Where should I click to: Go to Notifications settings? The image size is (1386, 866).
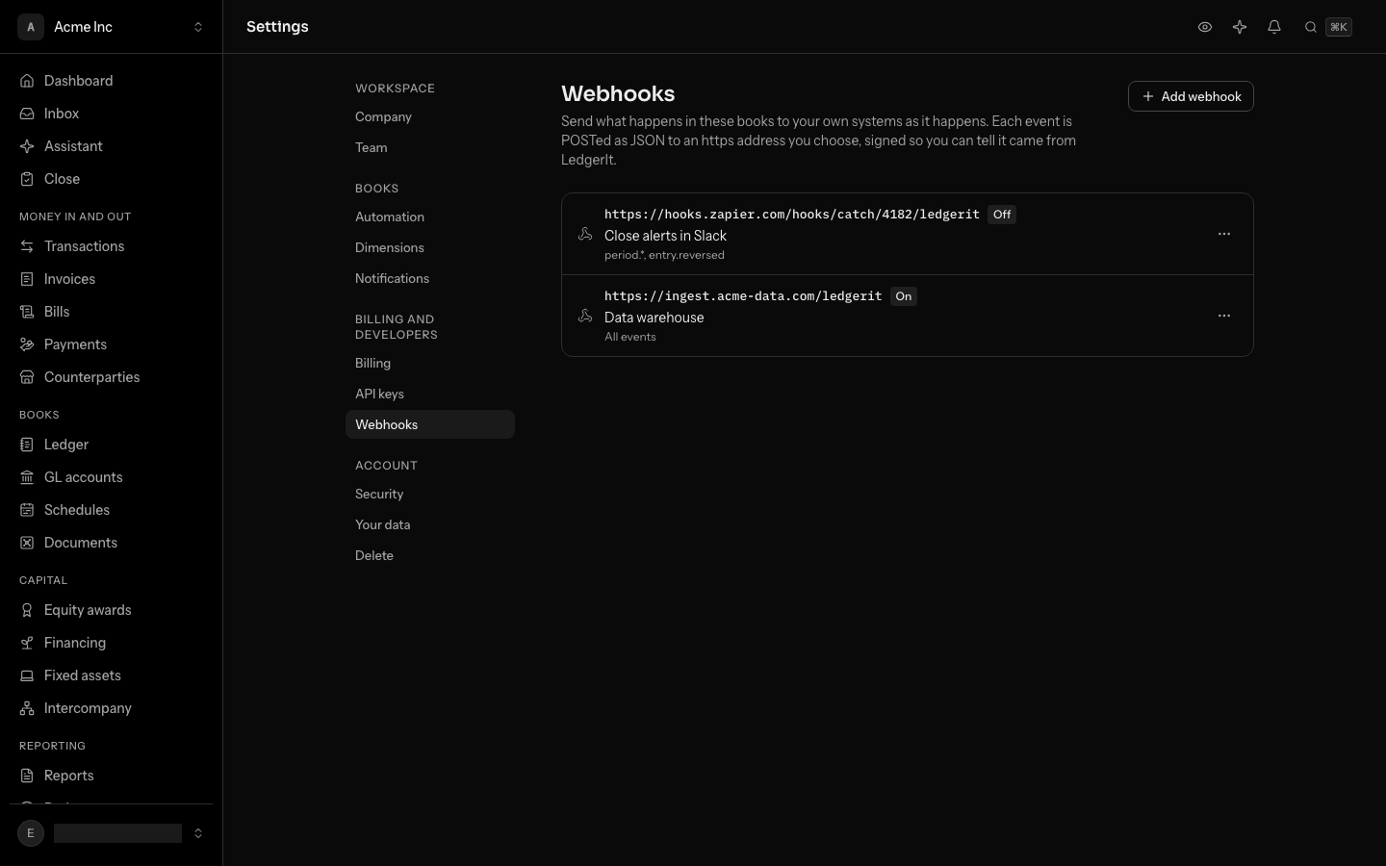[x=430, y=278]
